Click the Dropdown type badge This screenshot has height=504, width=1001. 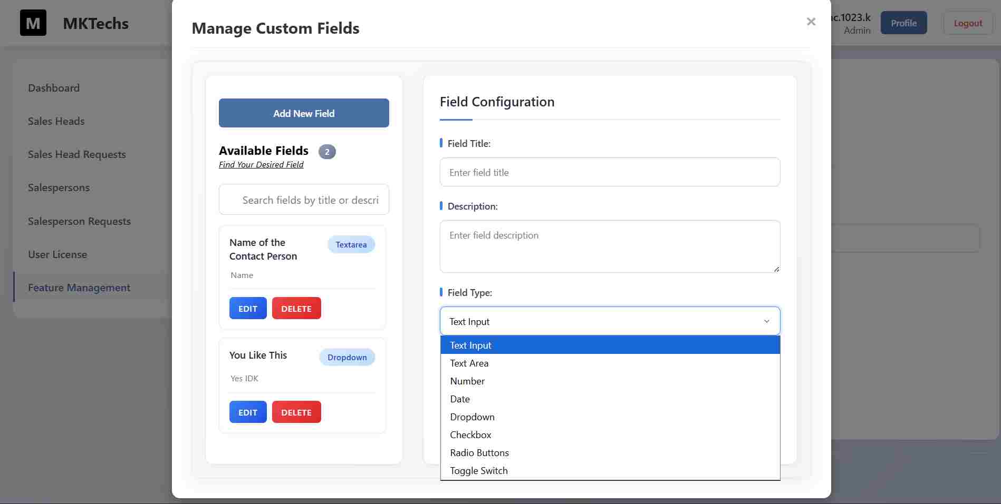pos(347,357)
